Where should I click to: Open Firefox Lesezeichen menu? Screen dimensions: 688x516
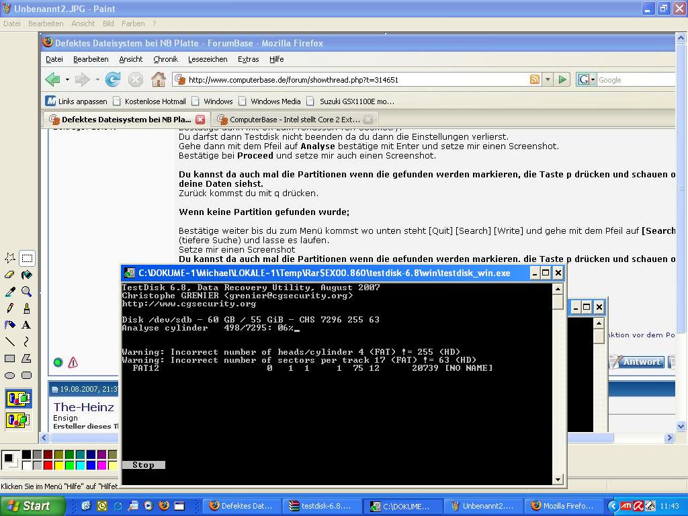click(x=208, y=59)
